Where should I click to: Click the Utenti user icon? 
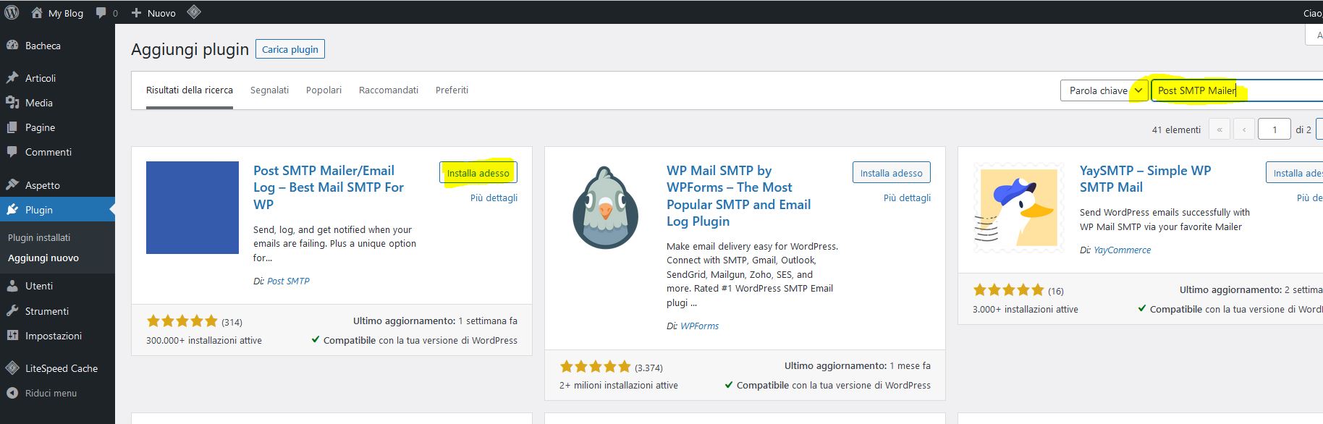(12, 286)
